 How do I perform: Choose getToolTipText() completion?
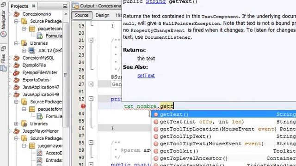pos(224,136)
